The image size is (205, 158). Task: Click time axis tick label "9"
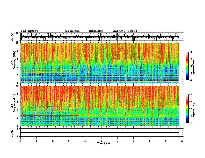[x=166, y=141]
